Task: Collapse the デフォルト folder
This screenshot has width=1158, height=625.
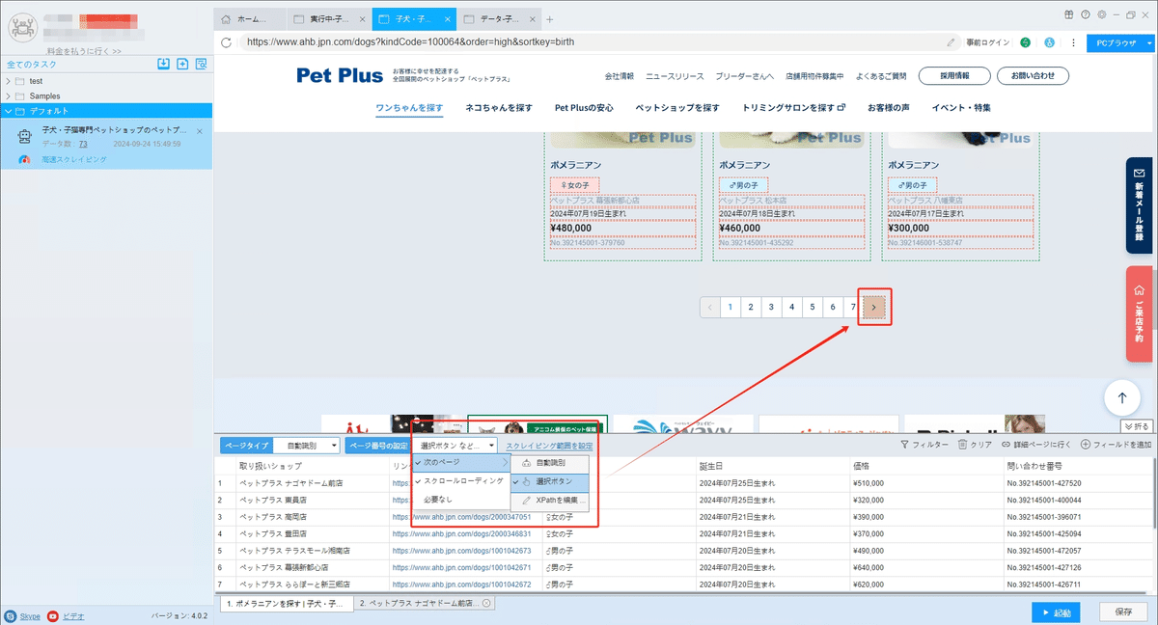Action: click(x=9, y=111)
